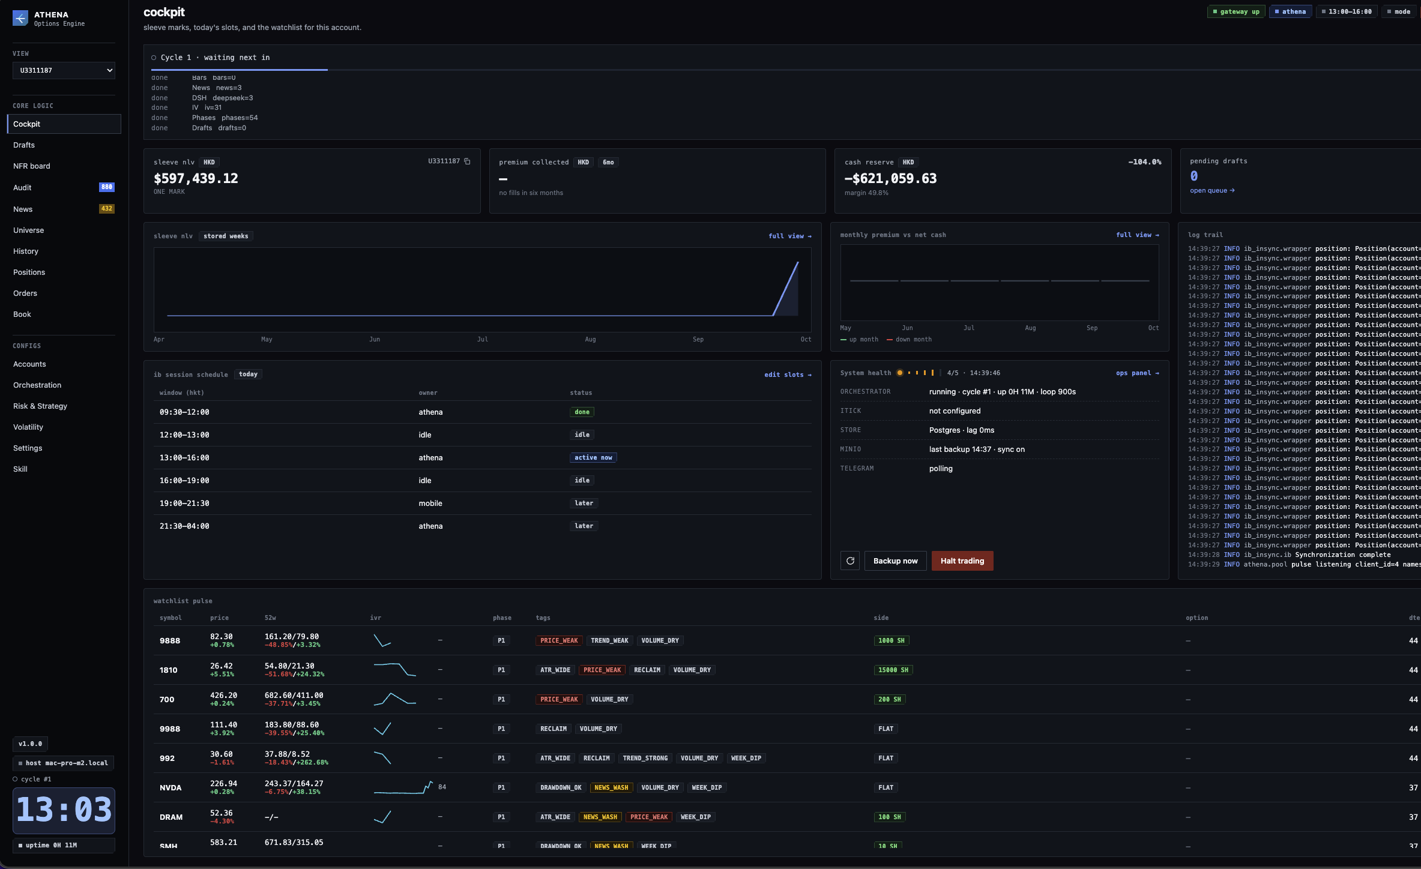Viewport: 1421px width, 869px height.
Task: Open sleeve nlv full view link
Action: click(789, 236)
